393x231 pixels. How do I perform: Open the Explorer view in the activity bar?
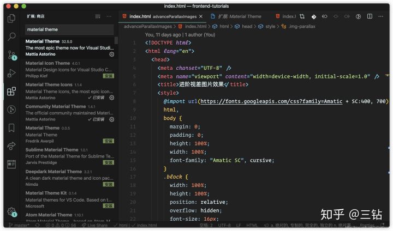(11, 19)
